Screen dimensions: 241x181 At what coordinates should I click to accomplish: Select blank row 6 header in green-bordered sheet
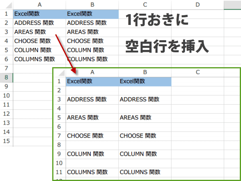click(59, 127)
